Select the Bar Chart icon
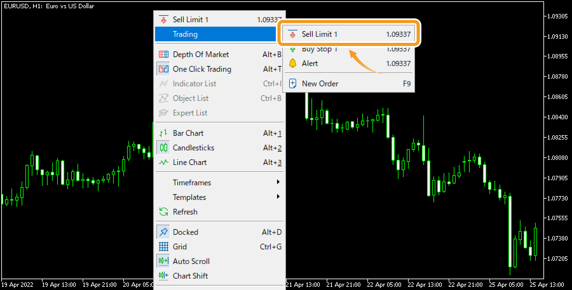572x290 pixels. [163, 133]
